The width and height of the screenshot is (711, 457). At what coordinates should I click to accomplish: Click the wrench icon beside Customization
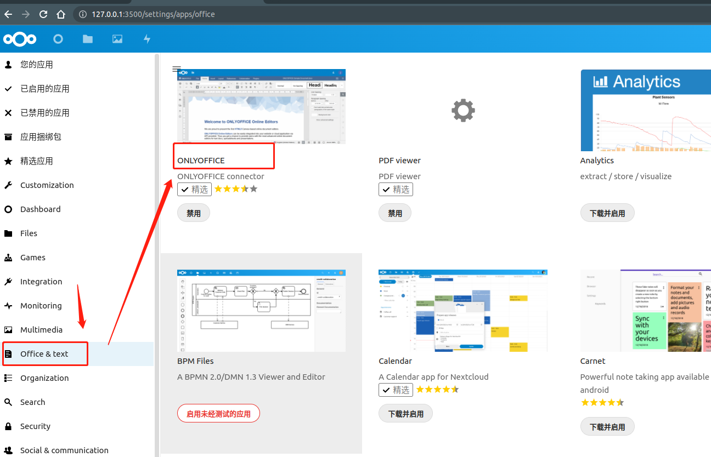point(8,185)
